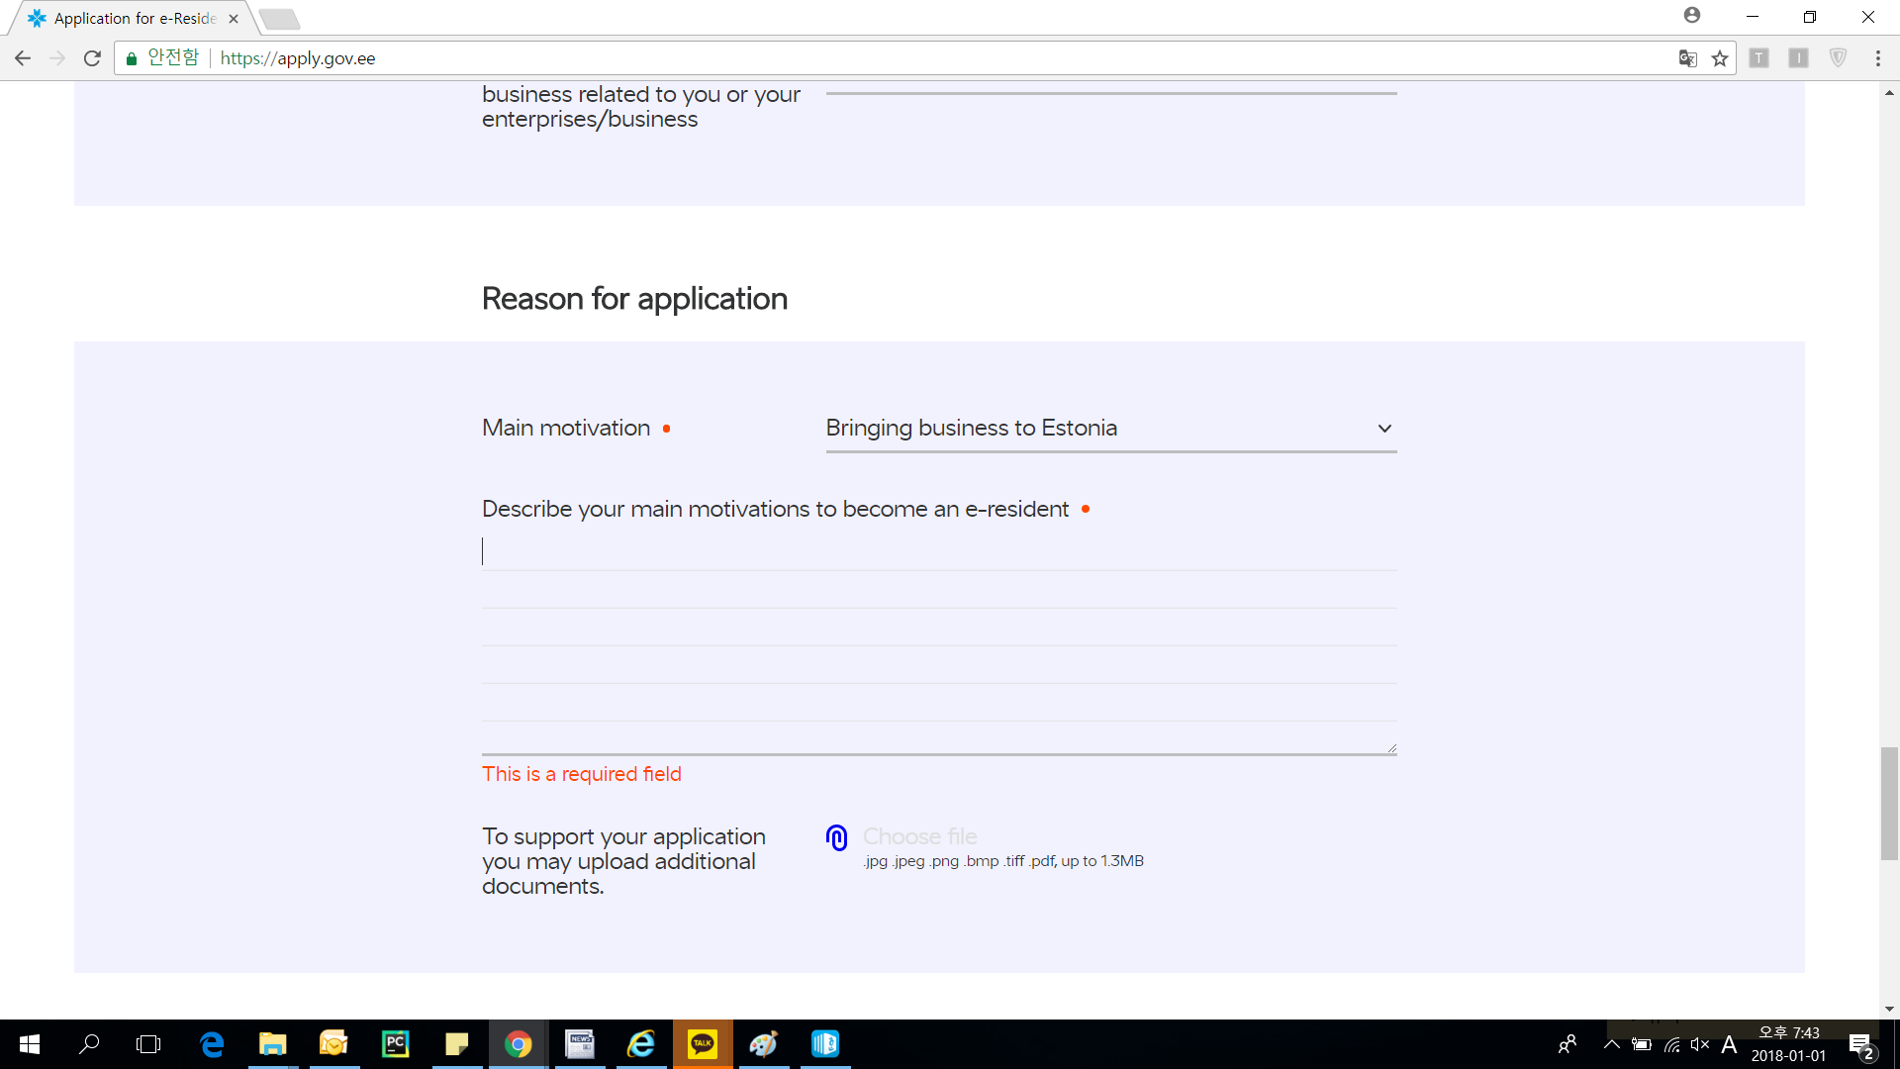Click the text area resize handle
Screen dimensions: 1900x1069
click(x=1390, y=748)
